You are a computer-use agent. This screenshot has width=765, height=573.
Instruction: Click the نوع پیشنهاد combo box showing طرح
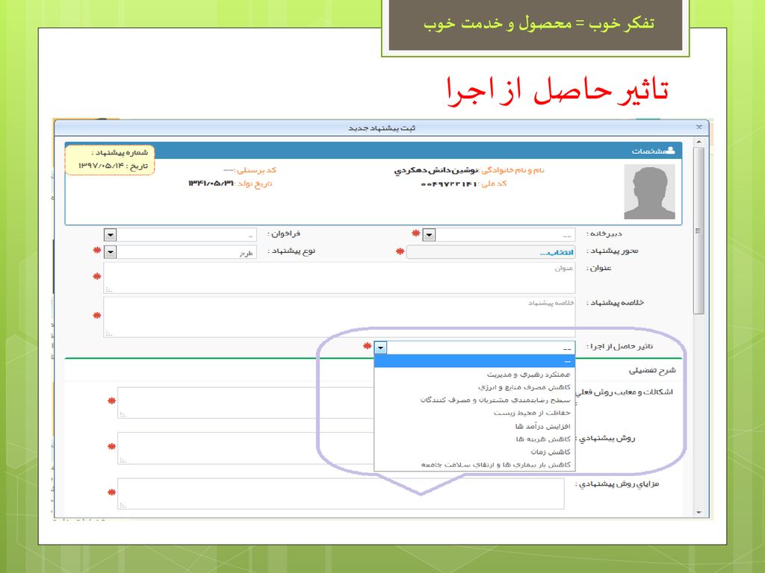pyautogui.click(x=181, y=252)
